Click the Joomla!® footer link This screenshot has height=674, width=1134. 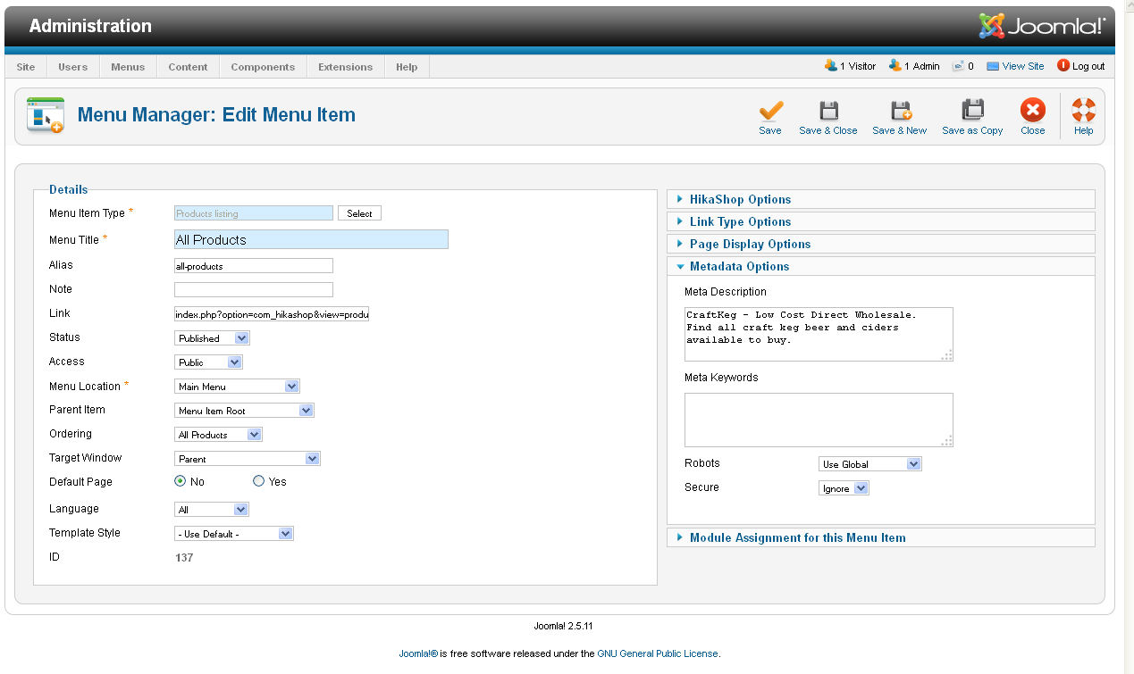pos(418,653)
